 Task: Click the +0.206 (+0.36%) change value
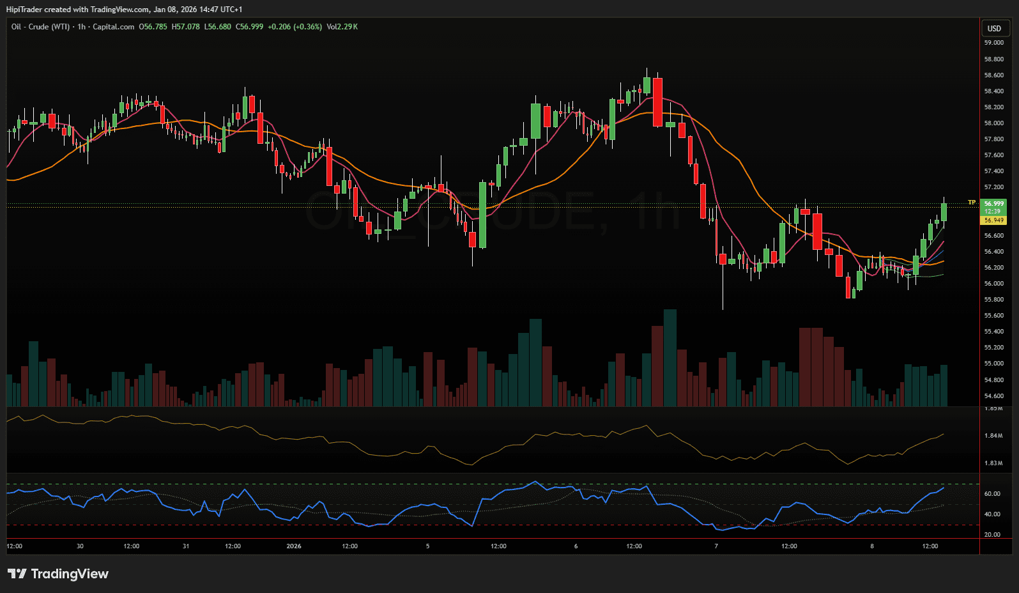pos(295,27)
